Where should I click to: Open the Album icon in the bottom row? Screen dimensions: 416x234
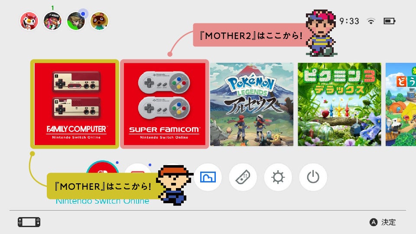(208, 177)
